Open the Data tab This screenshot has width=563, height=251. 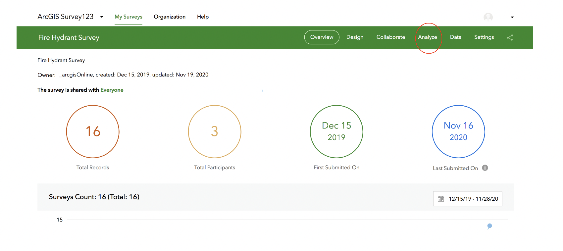click(x=456, y=37)
